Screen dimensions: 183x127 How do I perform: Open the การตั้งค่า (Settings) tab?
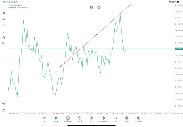[139, 119]
